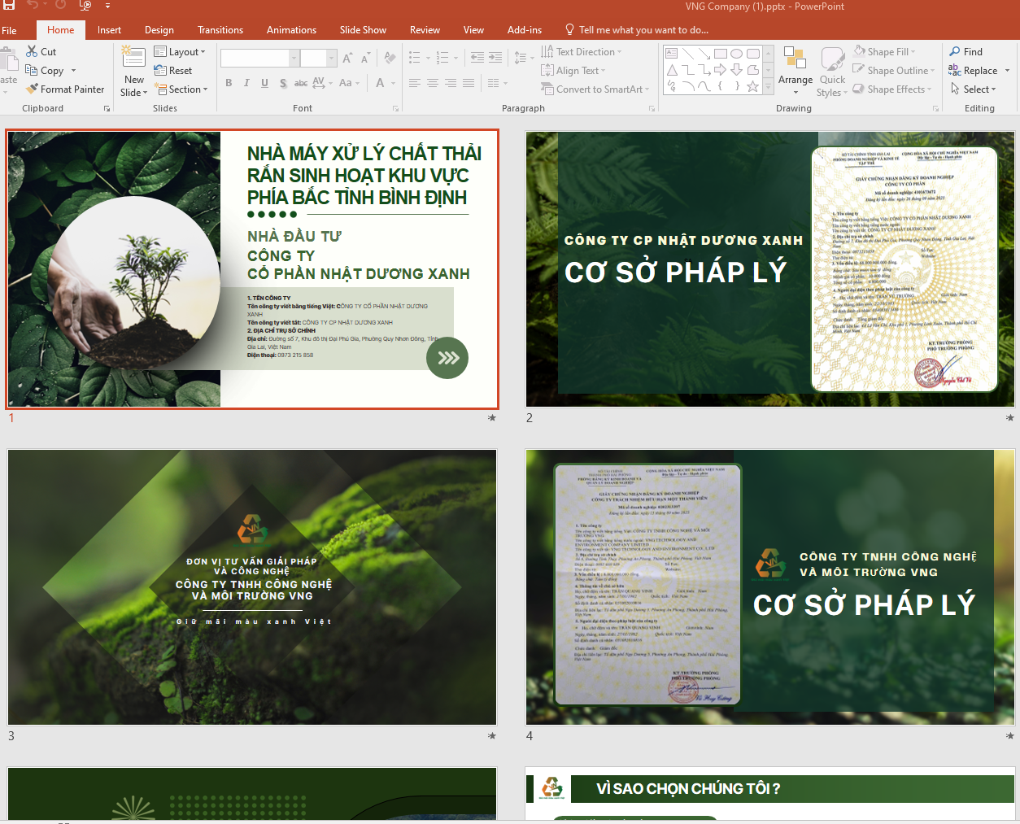Switch to the Transitions tab
The height and width of the screenshot is (824, 1020).
220,30
